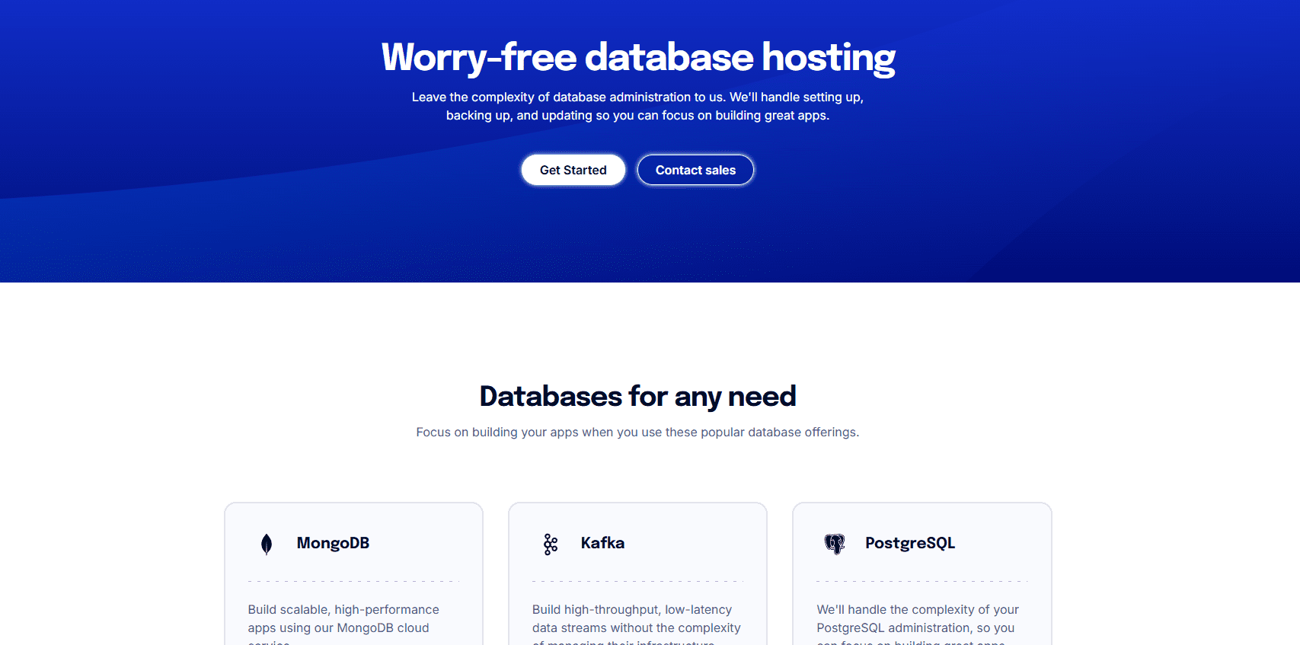Click the 'Worry-free database hosting' headline

[x=638, y=58]
